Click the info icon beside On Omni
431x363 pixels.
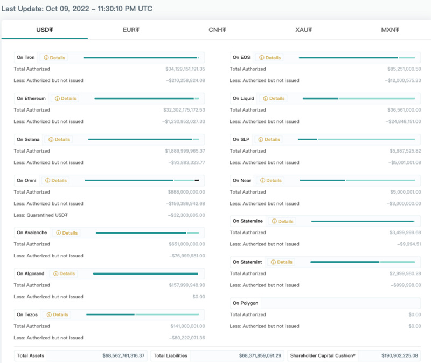[x=47, y=181]
